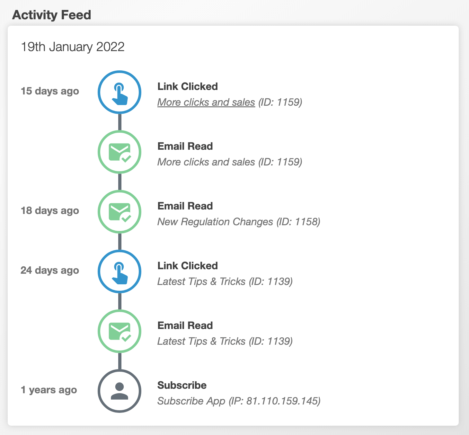Click the Email Read heading above New Regulation Changes
This screenshot has height=435, width=469.
(x=185, y=206)
